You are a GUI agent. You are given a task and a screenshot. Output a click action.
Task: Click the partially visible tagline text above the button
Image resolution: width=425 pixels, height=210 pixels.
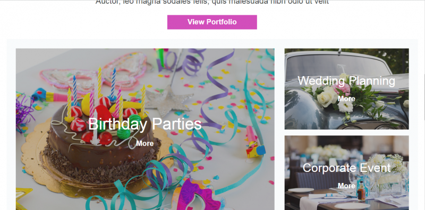click(x=212, y=2)
